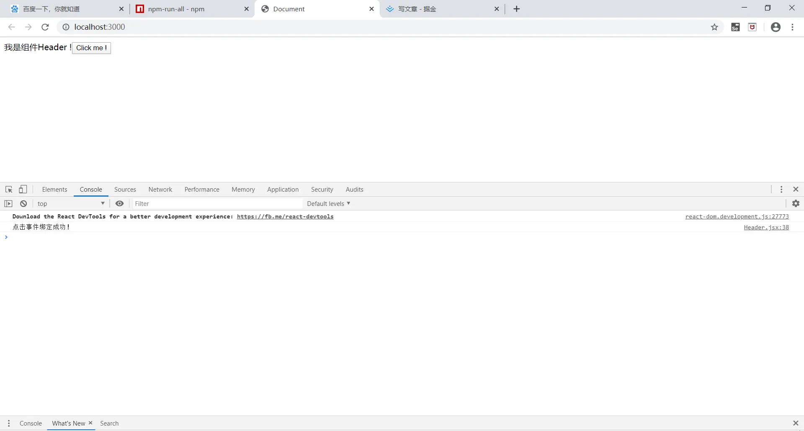Open the Chrome profile avatar
Viewport: 804px width, 431px height.
pyautogui.click(x=776, y=27)
